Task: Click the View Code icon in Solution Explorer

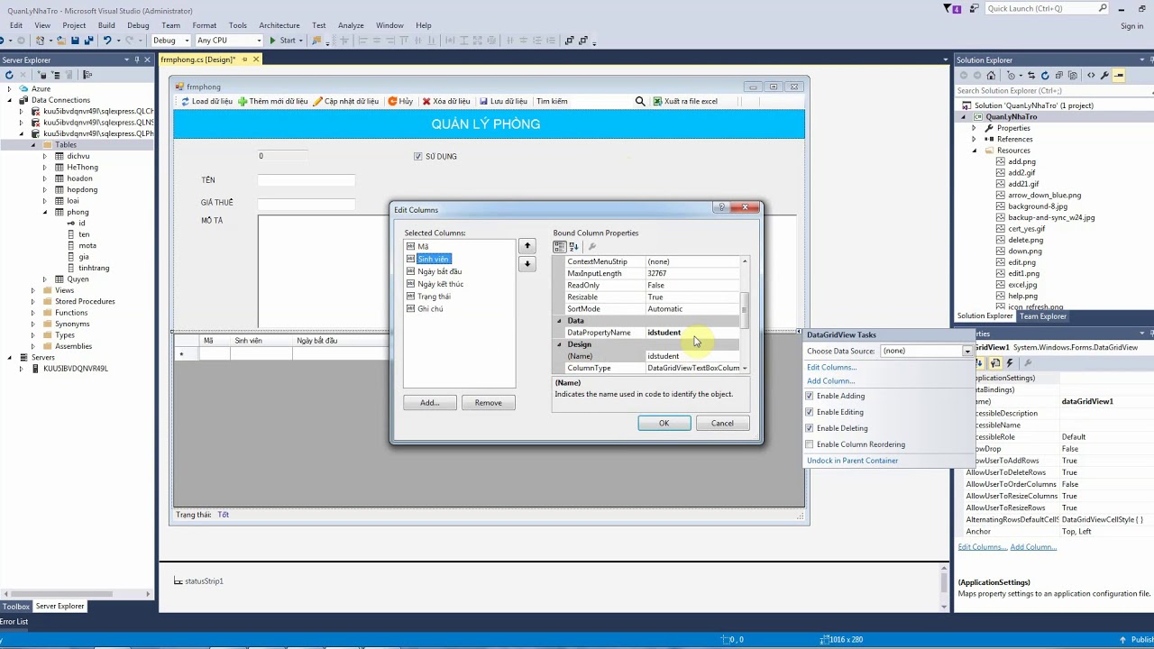Action: point(1091,75)
